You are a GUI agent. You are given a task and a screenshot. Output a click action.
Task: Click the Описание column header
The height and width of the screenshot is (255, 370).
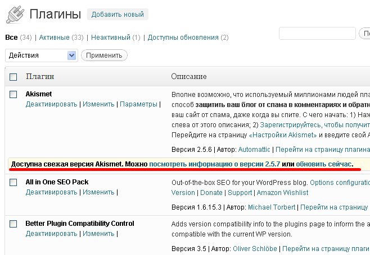pyautogui.click(x=189, y=76)
